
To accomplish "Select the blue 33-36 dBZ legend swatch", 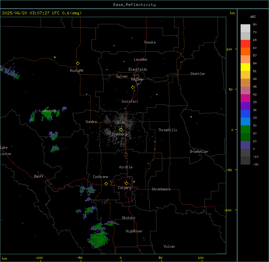I will 245,114.
